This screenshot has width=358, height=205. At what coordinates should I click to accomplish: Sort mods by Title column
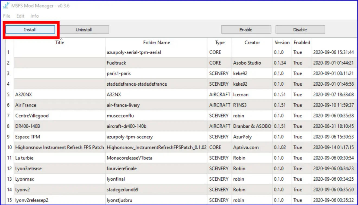coord(59,42)
